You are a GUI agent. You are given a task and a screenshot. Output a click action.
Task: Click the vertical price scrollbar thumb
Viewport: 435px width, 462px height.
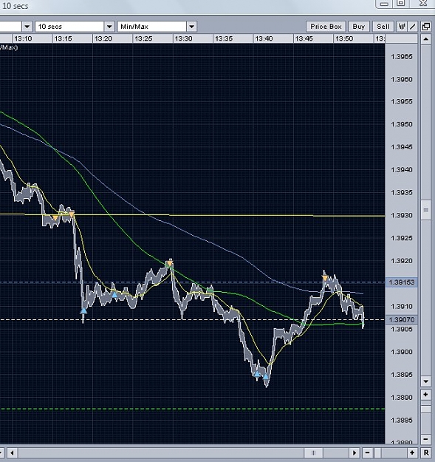pyautogui.click(x=425, y=210)
